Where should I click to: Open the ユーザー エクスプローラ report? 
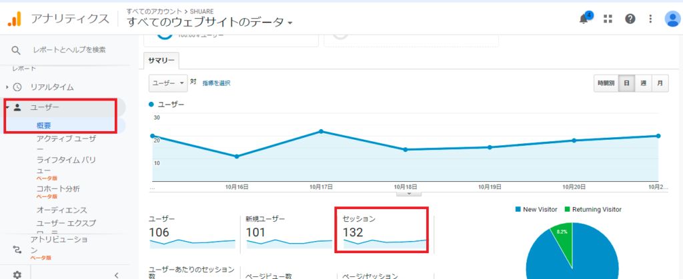tap(66, 227)
